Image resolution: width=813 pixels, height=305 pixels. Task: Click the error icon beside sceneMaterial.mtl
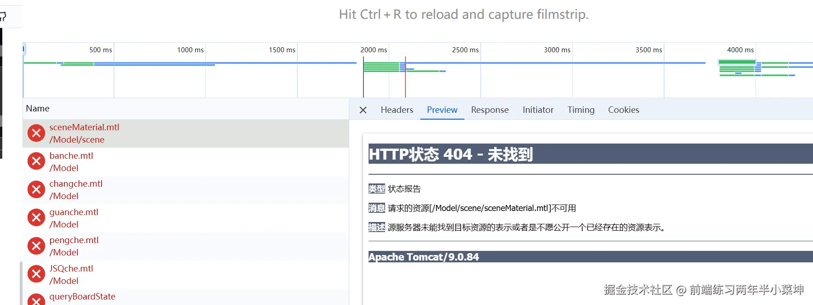tap(36, 133)
